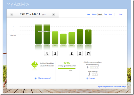Viewport: 134px width, 95px height.
Task: Select the Friday activity bar
Action: point(88,37)
